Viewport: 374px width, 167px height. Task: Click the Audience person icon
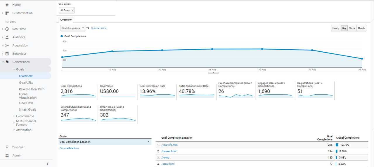pos(7,37)
